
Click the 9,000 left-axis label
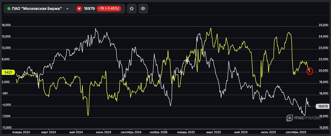coord(6,59)
